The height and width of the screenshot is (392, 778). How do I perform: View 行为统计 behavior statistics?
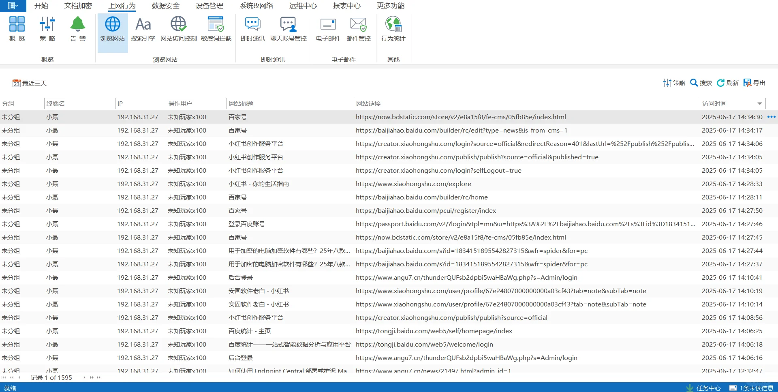click(393, 28)
